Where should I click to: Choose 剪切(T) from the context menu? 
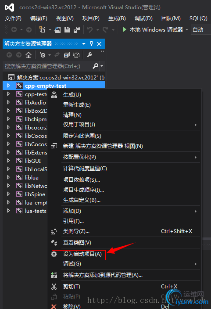125,286
